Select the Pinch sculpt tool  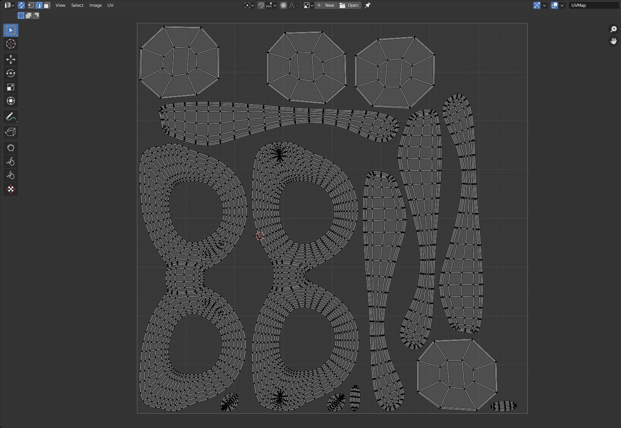point(11,175)
